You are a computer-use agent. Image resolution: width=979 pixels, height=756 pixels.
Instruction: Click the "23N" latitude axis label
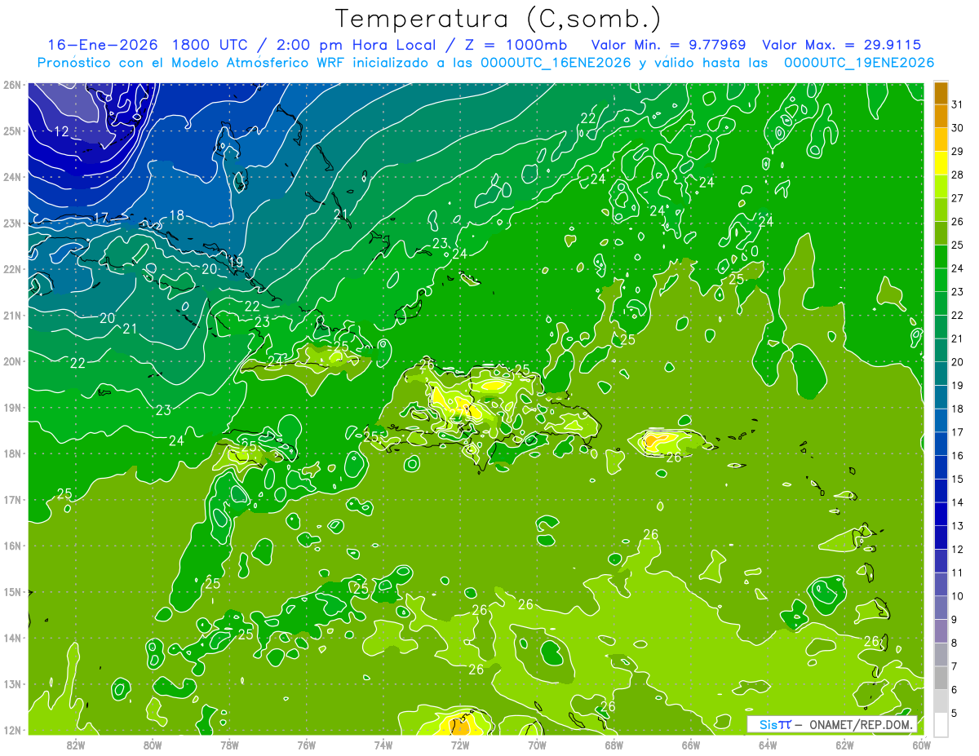pos(12,223)
